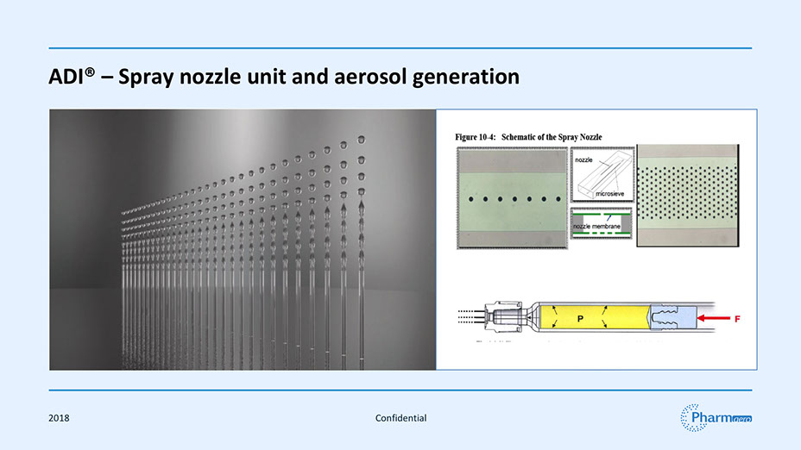Click the letter F beside the red arrow
This screenshot has width=801, height=450.
[737, 319]
